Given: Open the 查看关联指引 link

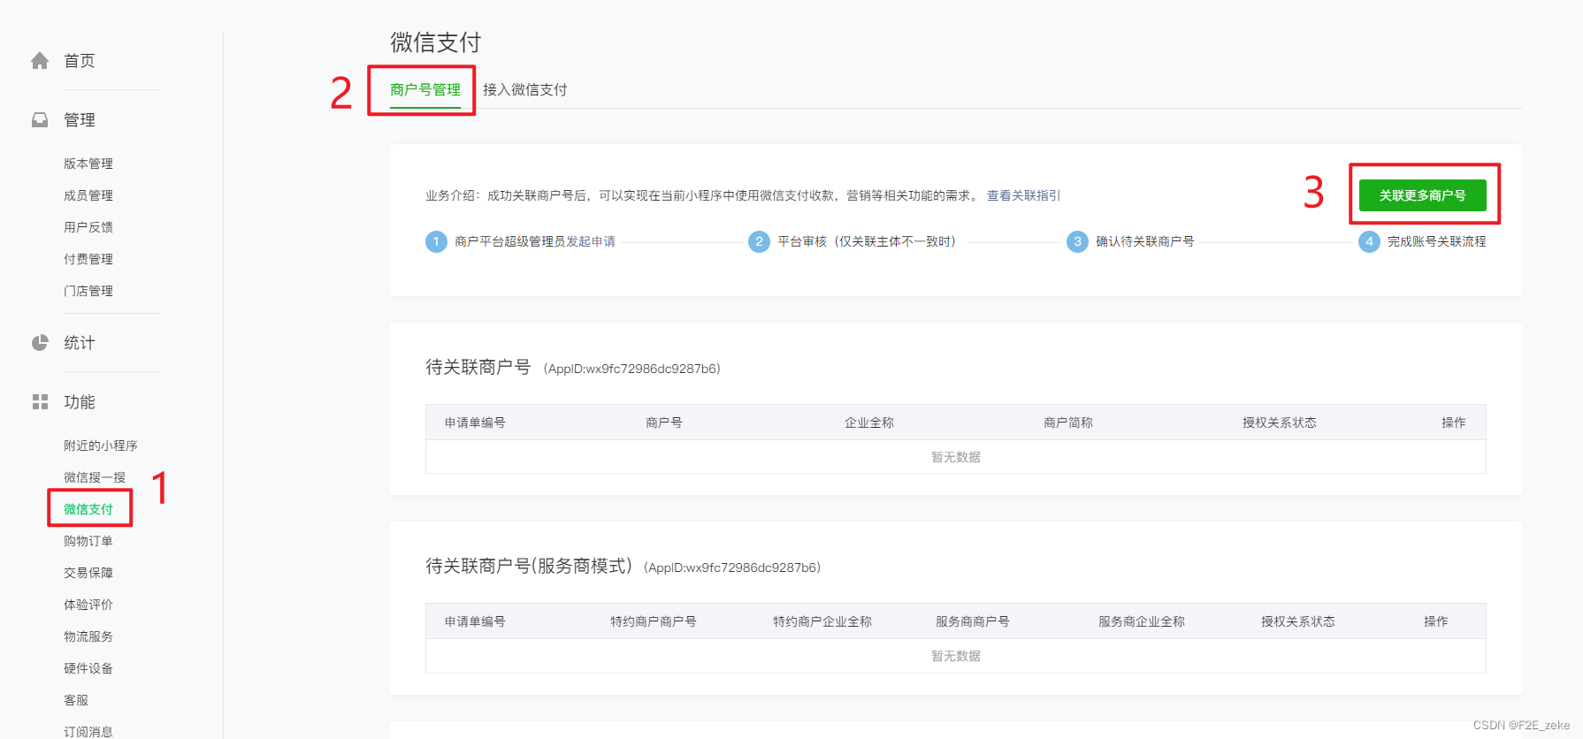Looking at the screenshot, I should pos(1023,195).
